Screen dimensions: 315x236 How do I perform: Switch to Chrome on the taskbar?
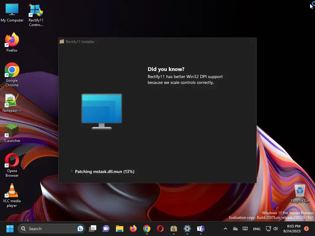point(147,229)
